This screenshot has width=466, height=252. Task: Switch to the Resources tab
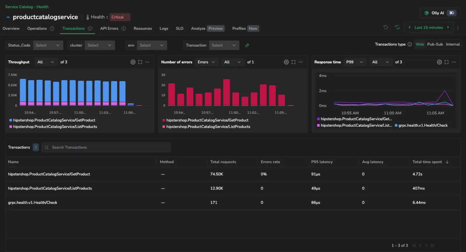[x=143, y=28]
